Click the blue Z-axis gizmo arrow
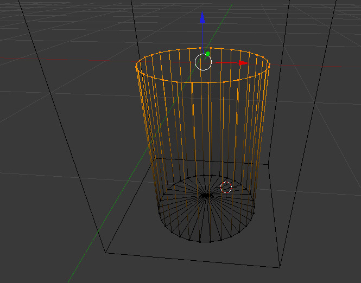 tap(202, 17)
